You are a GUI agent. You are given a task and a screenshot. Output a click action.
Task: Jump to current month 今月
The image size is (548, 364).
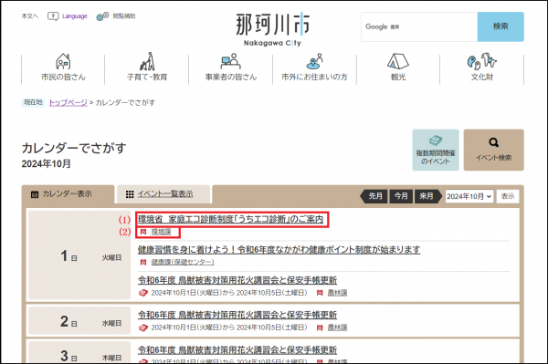tap(401, 196)
